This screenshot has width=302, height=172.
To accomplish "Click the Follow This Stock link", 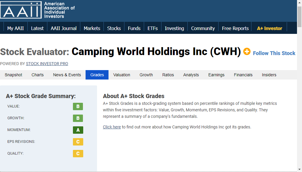I will (x=274, y=53).
